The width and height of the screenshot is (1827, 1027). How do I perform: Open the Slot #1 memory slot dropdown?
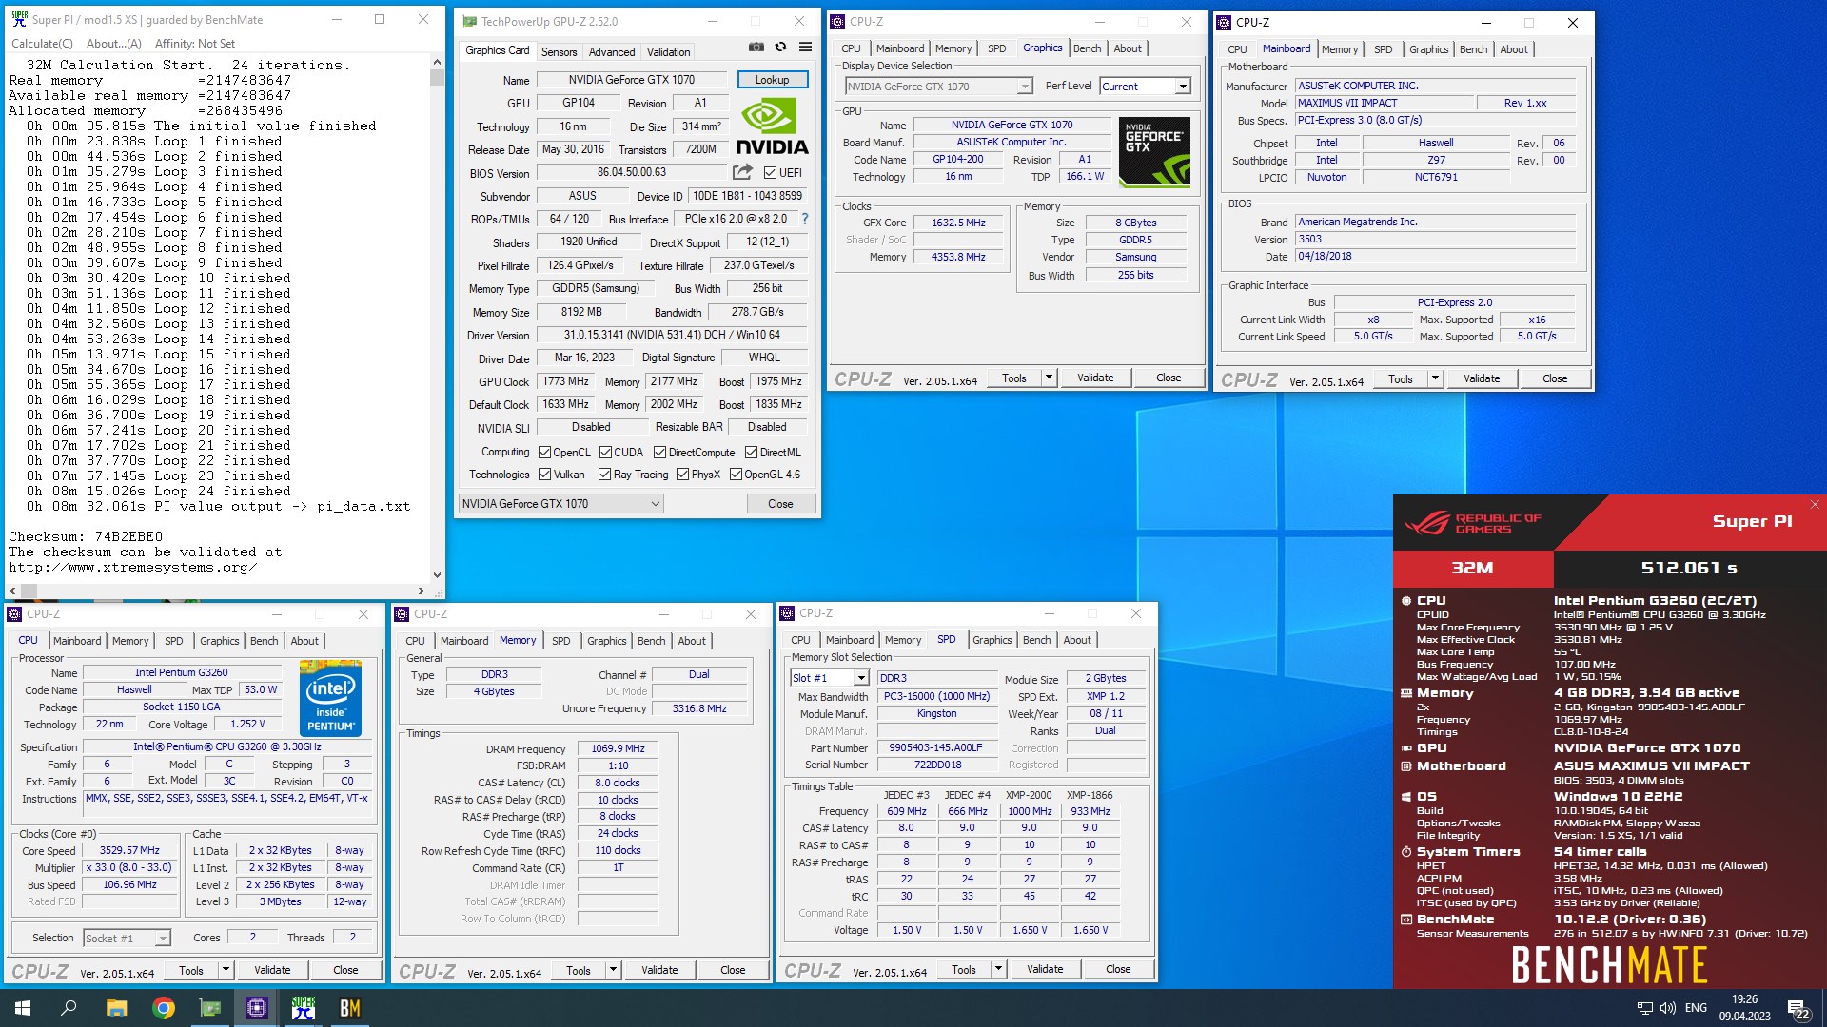830,678
